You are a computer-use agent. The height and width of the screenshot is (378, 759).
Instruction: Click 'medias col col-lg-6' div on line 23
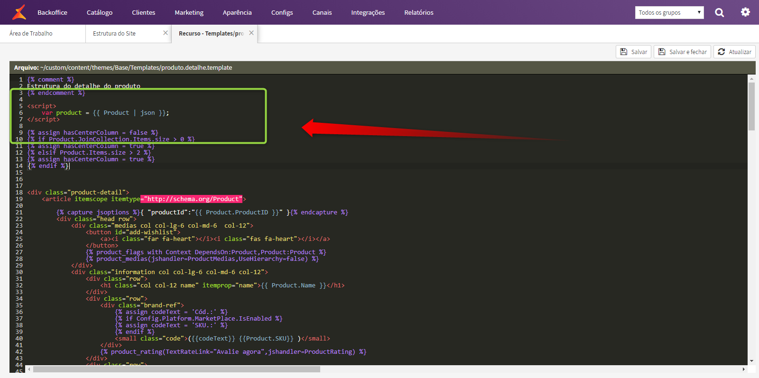[x=162, y=225]
